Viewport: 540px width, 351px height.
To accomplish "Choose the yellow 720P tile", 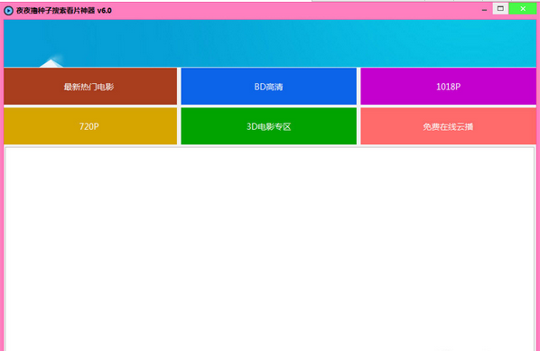I will (x=90, y=126).
